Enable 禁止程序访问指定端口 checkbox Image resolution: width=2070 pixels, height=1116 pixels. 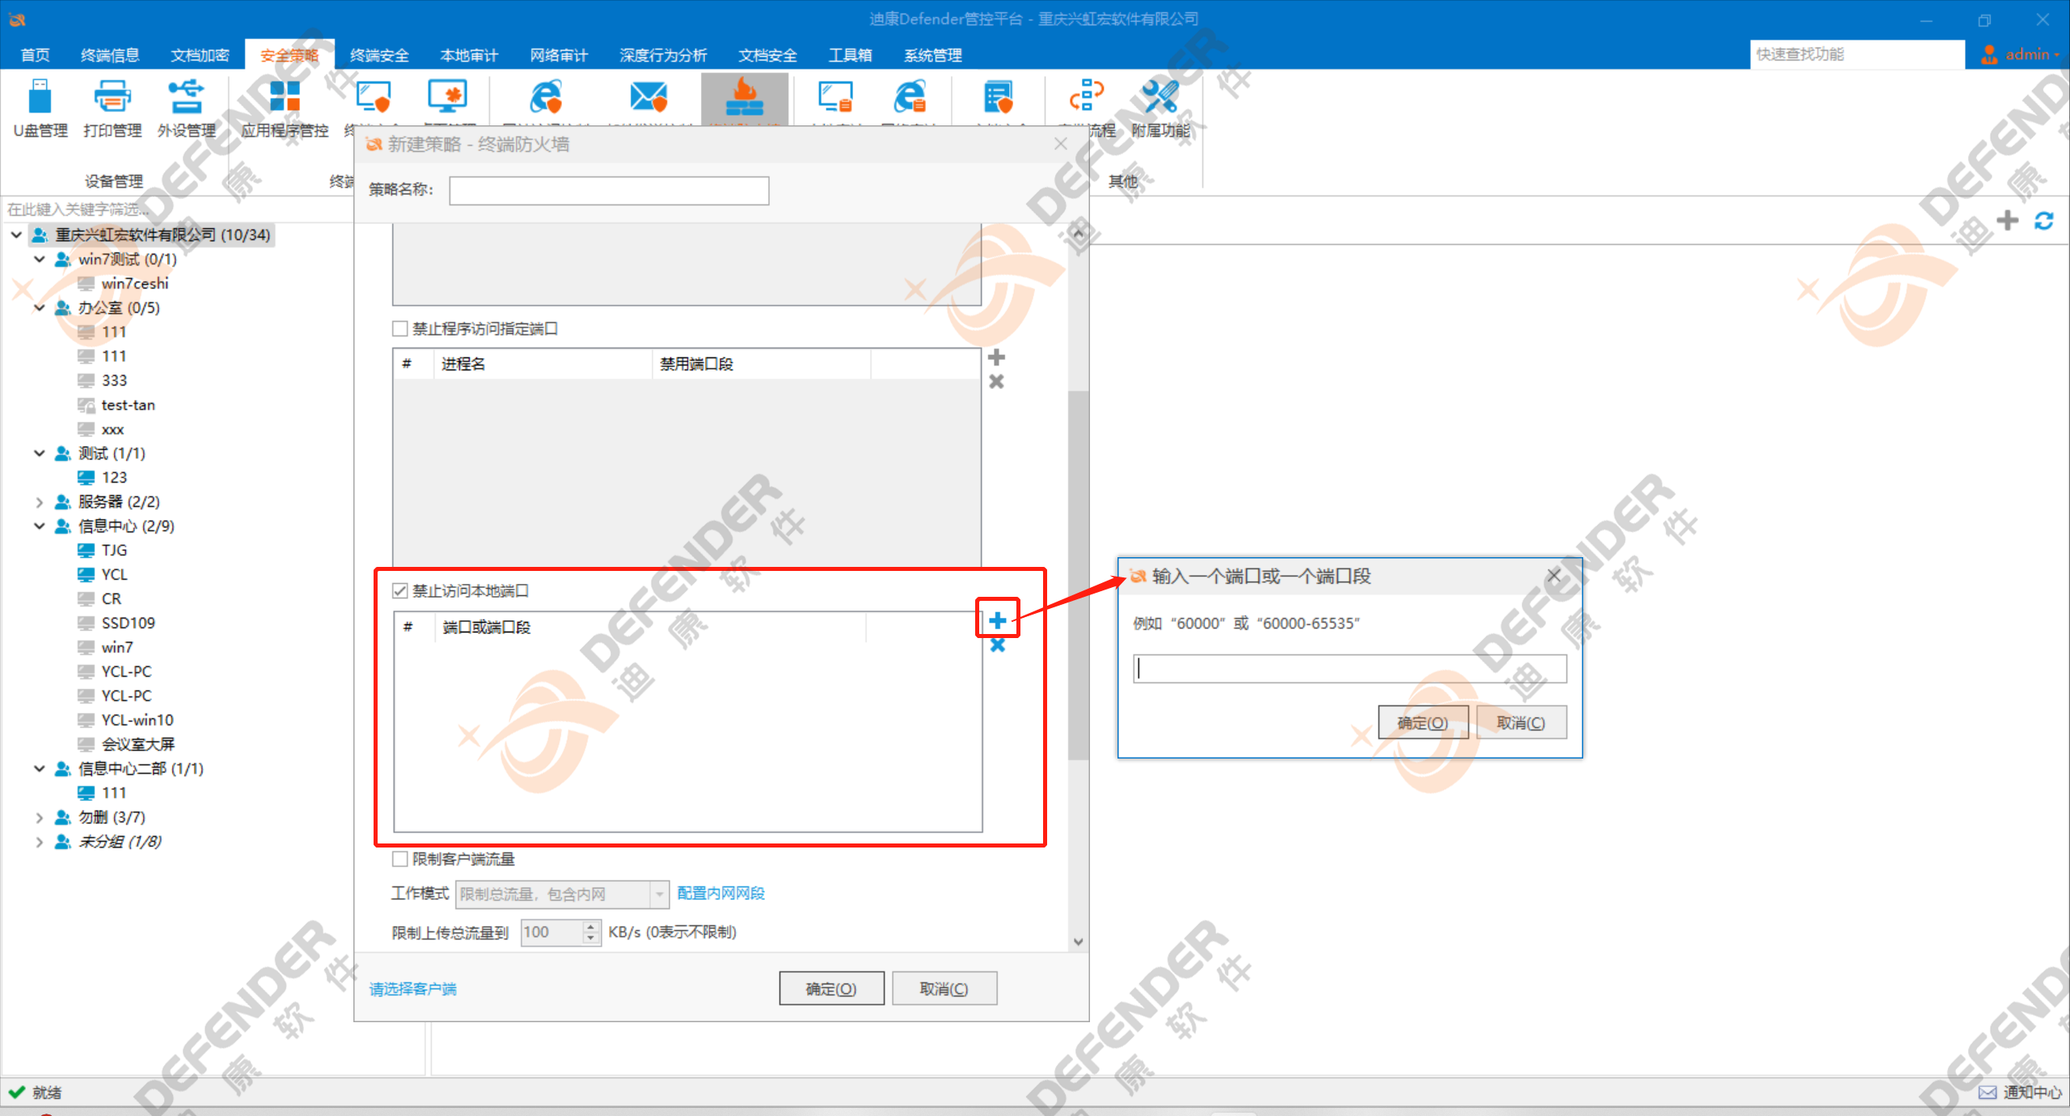(x=399, y=328)
